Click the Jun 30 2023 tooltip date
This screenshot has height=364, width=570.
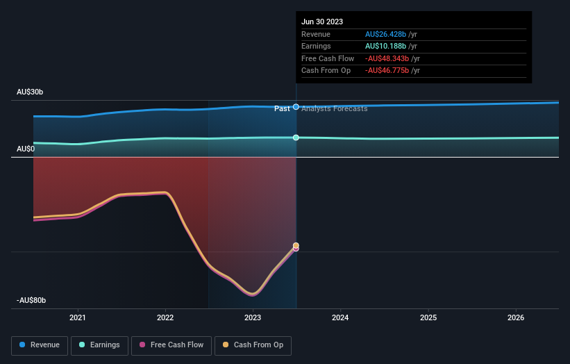coord(322,22)
